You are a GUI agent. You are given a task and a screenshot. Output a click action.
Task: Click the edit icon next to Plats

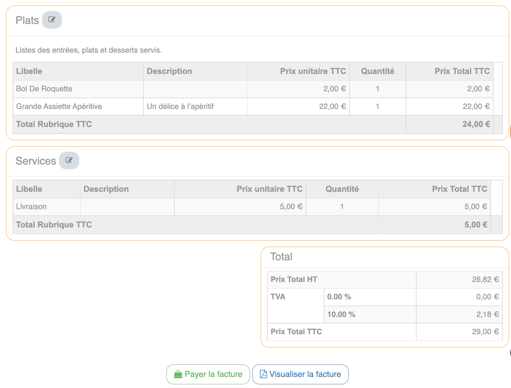click(x=52, y=20)
